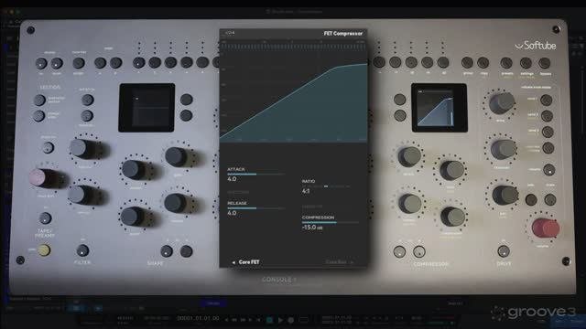
Task: Adjust the RELEASE slider in FET Compressor
Action: pos(256,208)
